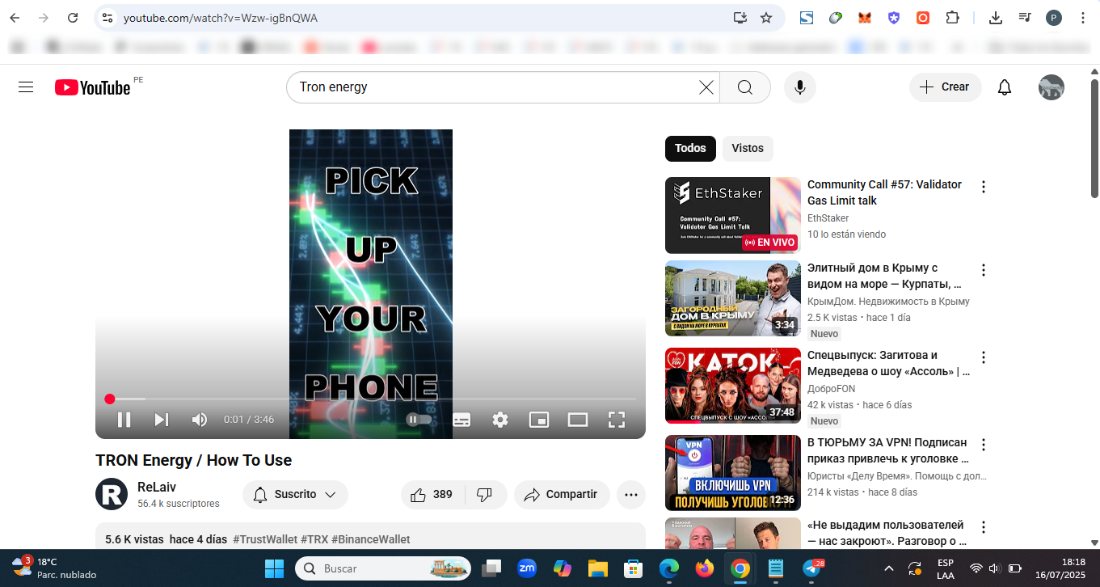Open Telegram from the taskbar
This screenshot has height=587, width=1100.
[x=811, y=568]
